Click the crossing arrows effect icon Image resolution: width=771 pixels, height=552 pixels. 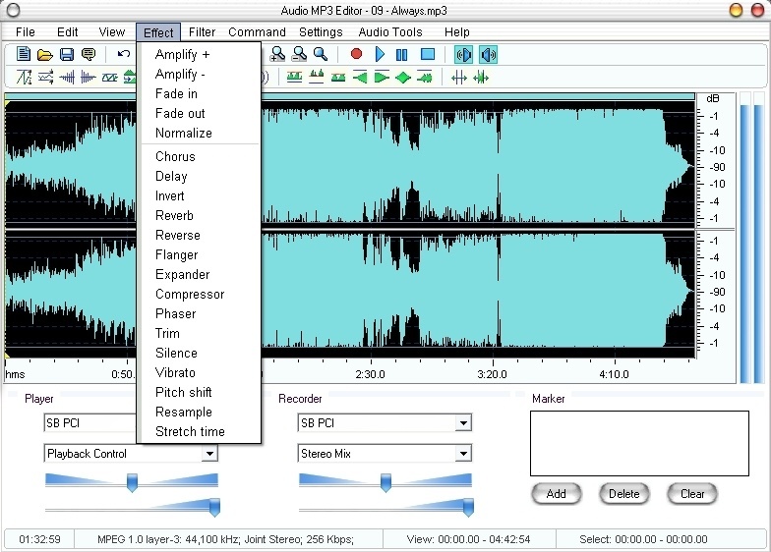tap(45, 77)
